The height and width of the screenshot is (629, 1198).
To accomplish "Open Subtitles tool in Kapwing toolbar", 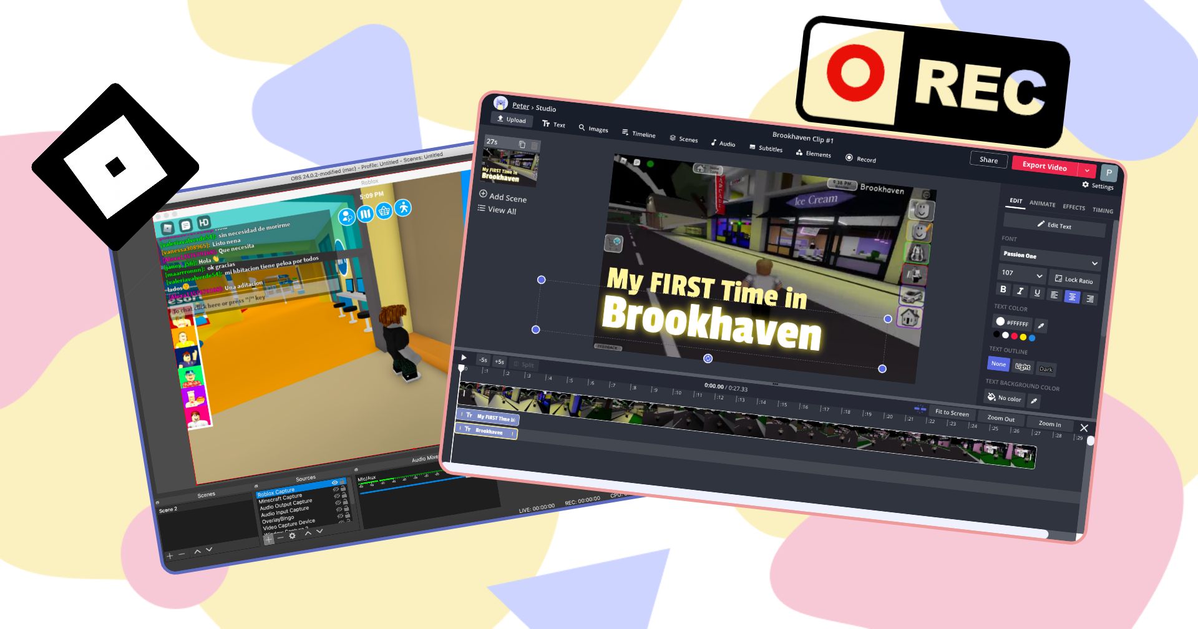I will click(x=766, y=148).
